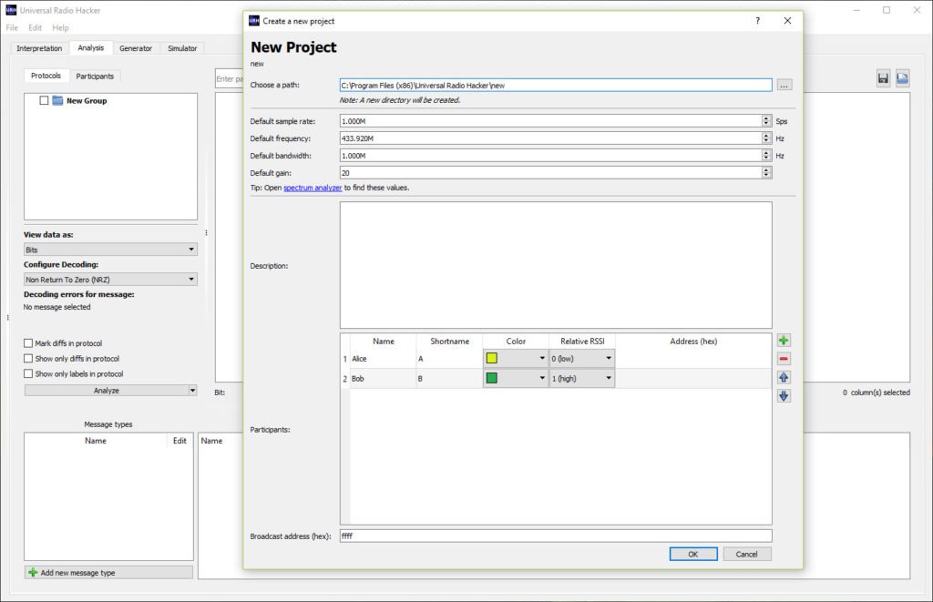The image size is (933, 602).
Task: Click the New Group folder icon
Action: point(57,100)
